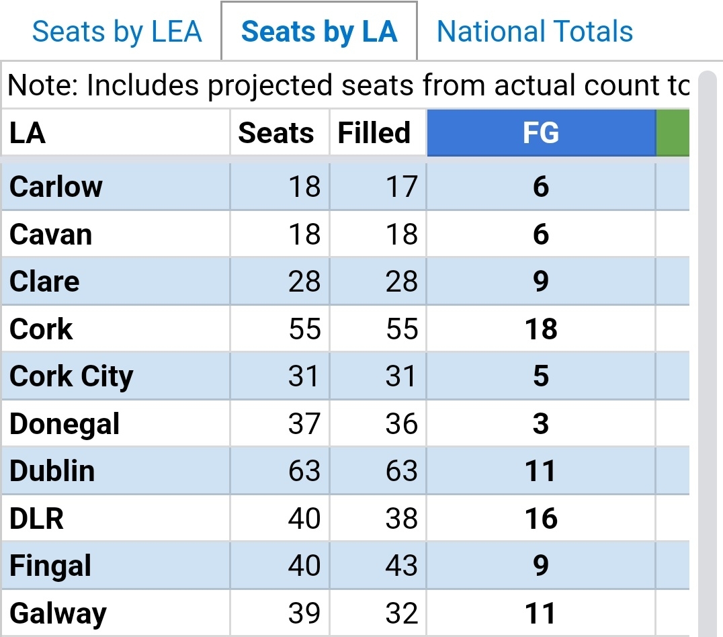Select the Seats by LA tab
This screenshot has width=723, height=637.
[x=318, y=32]
